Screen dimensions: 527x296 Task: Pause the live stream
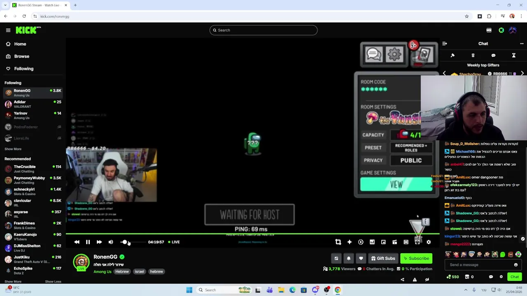click(x=88, y=242)
